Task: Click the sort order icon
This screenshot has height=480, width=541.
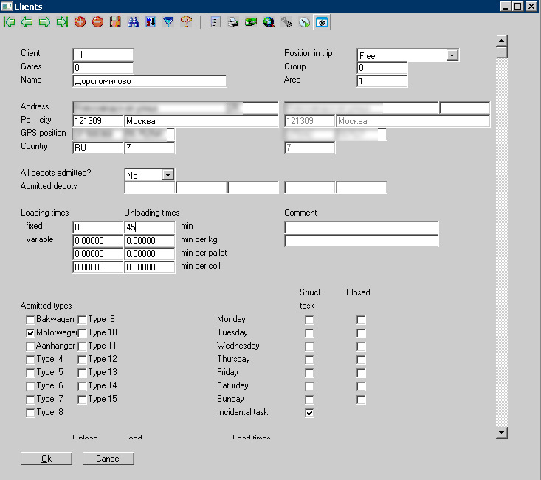Action: point(151,22)
